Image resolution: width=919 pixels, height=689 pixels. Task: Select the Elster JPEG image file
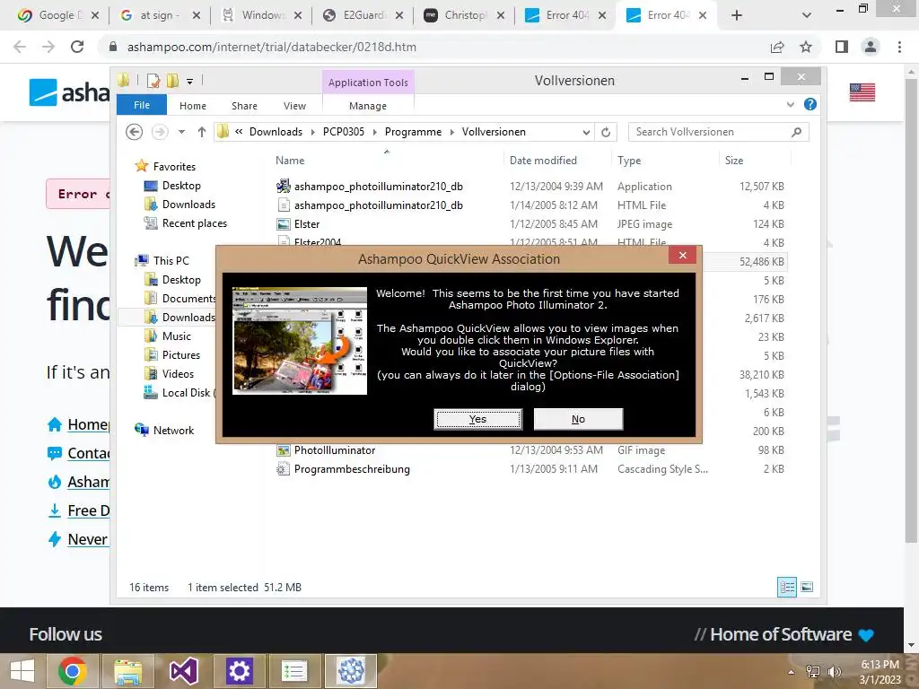click(307, 223)
